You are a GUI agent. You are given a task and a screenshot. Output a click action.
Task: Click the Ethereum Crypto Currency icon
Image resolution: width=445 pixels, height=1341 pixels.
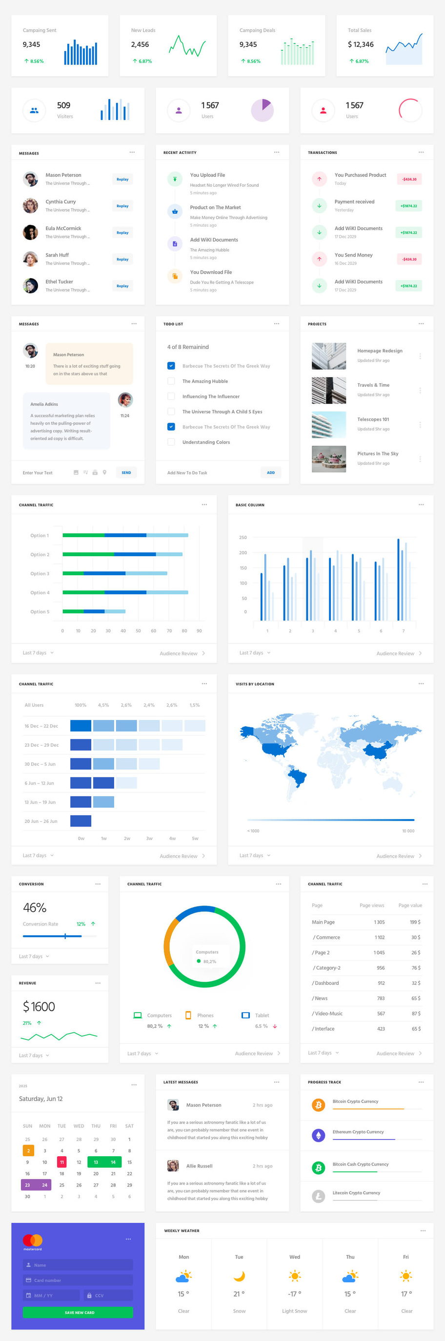pyautogui.click(x=318, y=1135)
